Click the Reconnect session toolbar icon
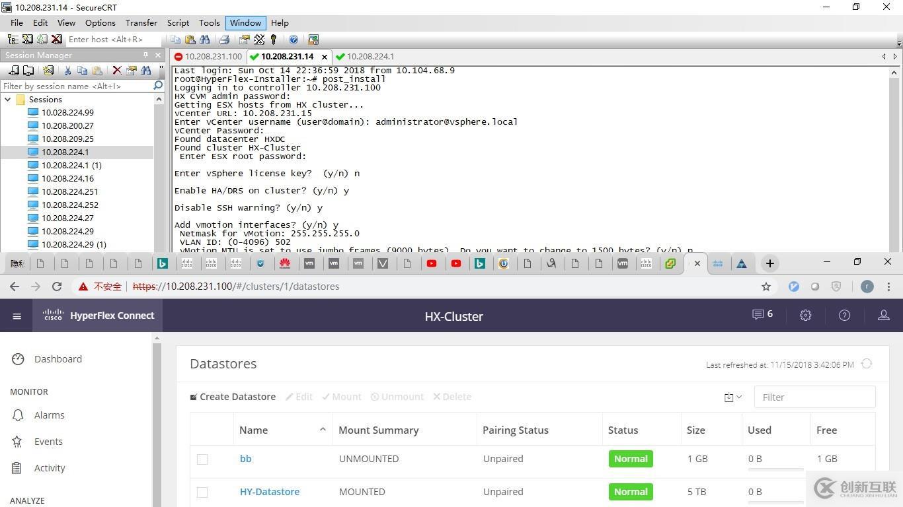This screenshot has height=507, width=903. coord(42,40)
